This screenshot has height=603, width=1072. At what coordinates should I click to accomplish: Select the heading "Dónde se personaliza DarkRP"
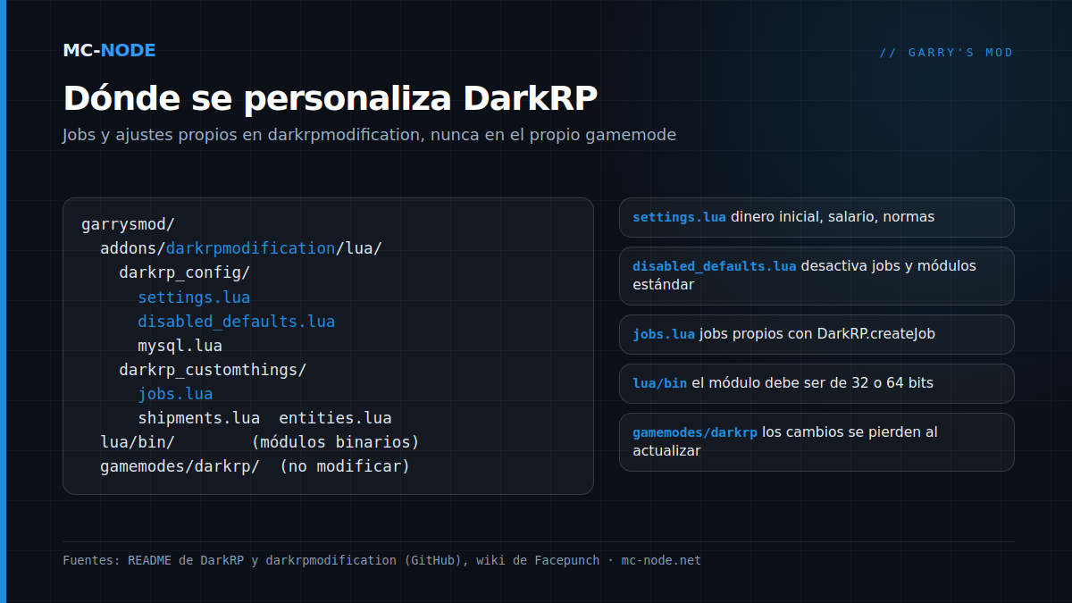pos(330,98)
